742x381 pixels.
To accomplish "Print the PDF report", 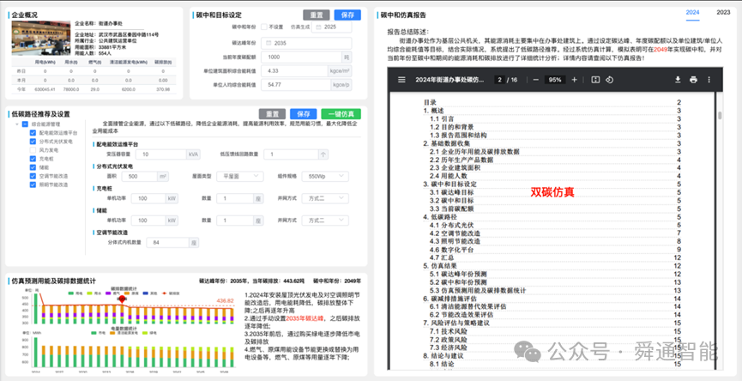I will coord(693,80).
